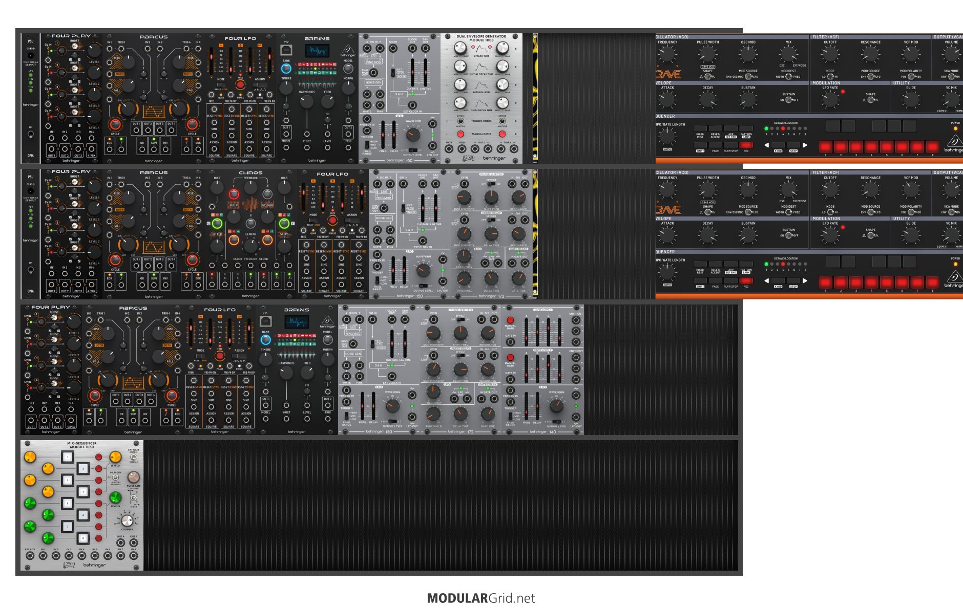The width and height of the screenshot is (963, 609).
Task: Click the left ATTACK TIME knob on Dual Envelope Generator
Action: pos(460,48)
